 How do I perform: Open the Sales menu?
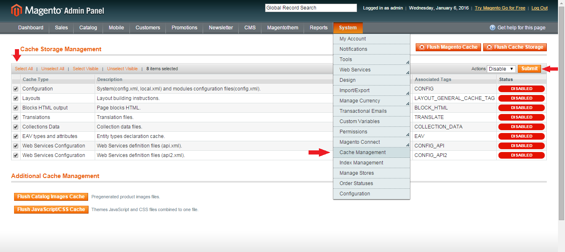(61, 28)
